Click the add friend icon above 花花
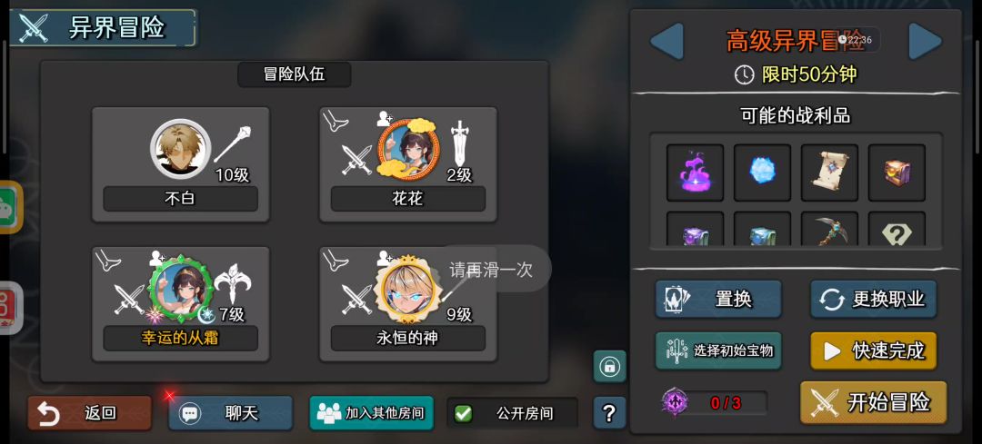This screenshot has width=982, height=444. (x=385, y=118)
